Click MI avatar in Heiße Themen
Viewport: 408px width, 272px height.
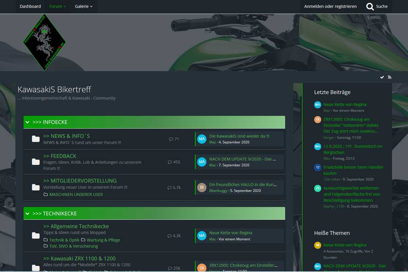[x=318, y=245]
